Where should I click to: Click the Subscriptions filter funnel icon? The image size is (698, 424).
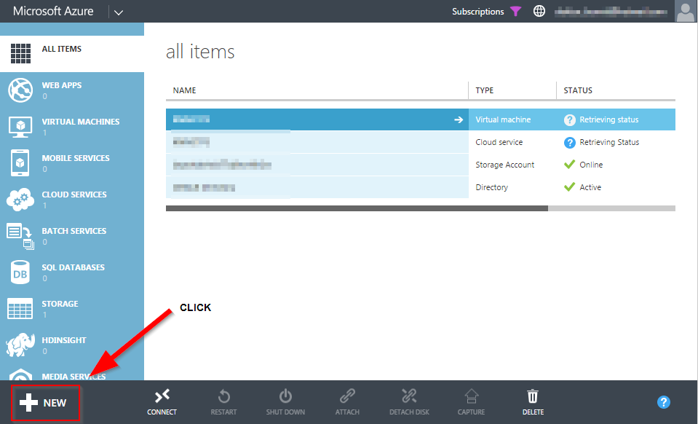(515, 11)
